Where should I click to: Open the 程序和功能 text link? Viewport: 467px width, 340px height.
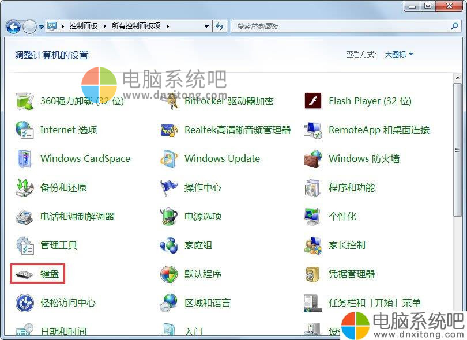352,187
